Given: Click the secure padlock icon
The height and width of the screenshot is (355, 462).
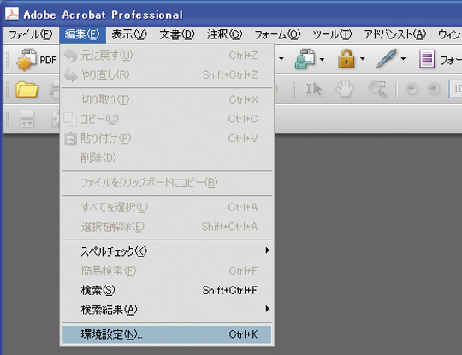Looking at the screenshot, I should point(346,59).
